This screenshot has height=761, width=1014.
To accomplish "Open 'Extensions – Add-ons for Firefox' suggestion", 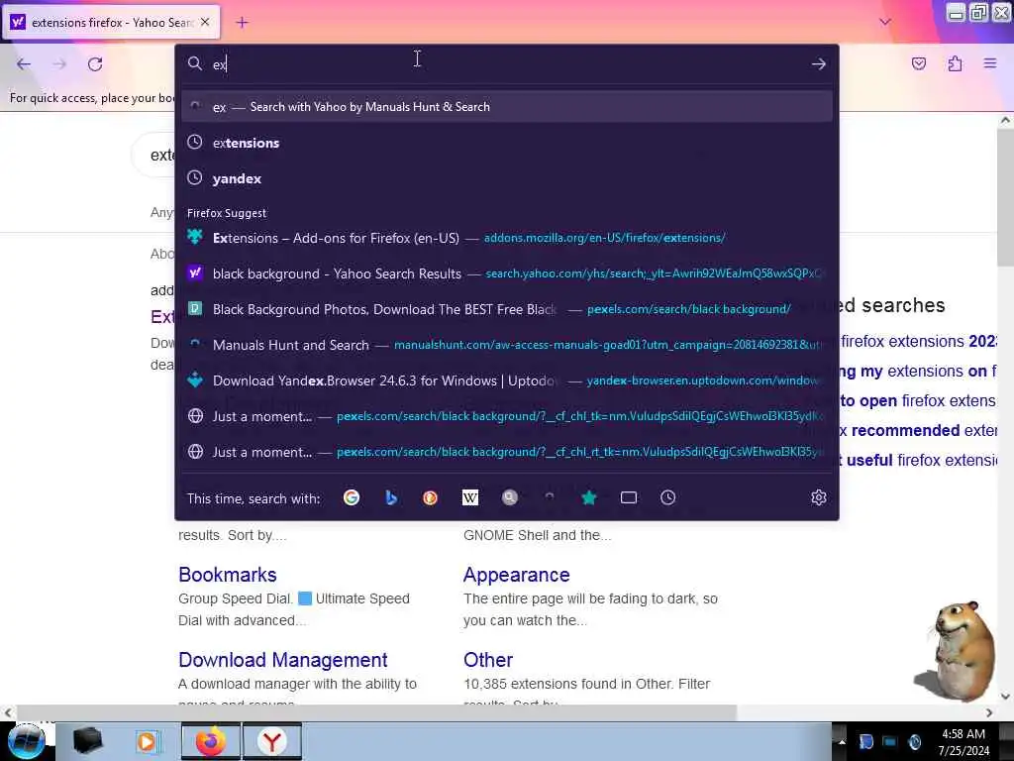I will pos(507,238).
